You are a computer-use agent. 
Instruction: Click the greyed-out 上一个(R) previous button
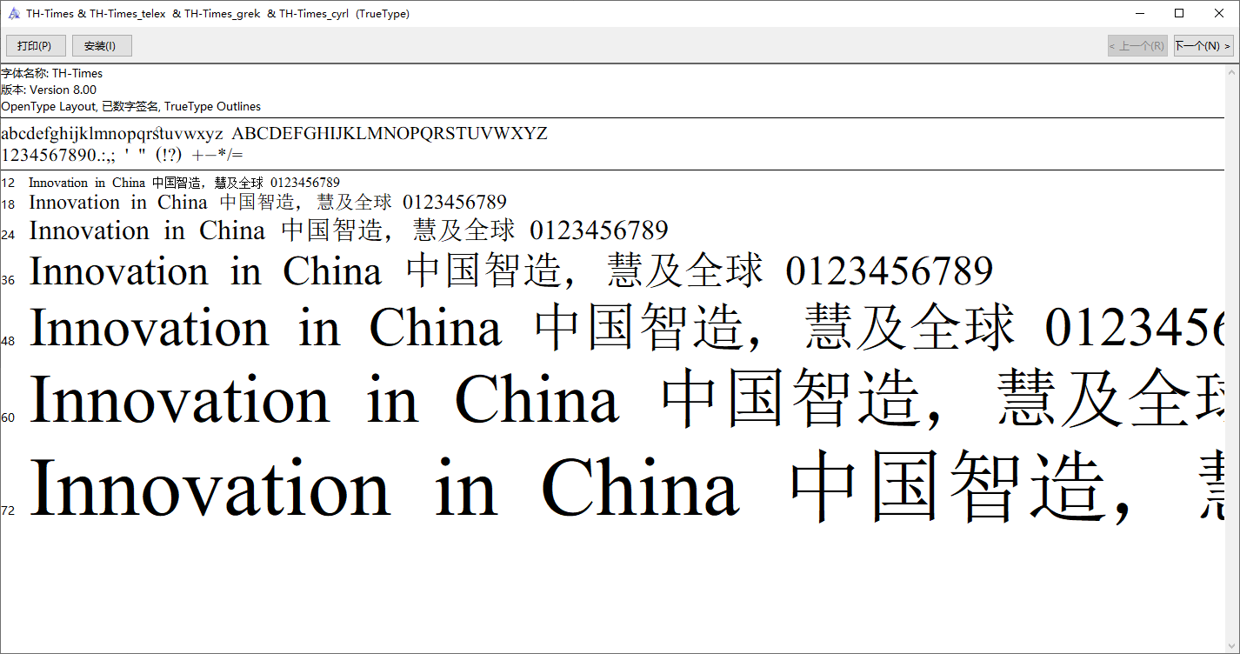1137,46
